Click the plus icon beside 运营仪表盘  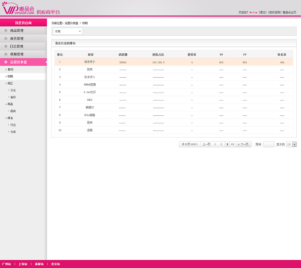tap(6, 62)
